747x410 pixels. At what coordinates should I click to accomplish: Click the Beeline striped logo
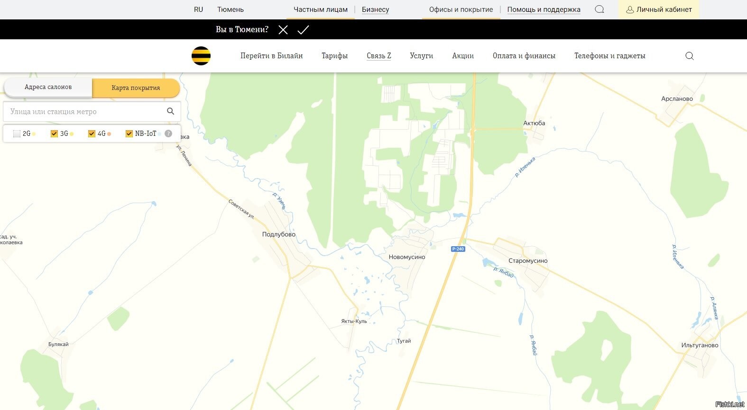tap(201, 56)
